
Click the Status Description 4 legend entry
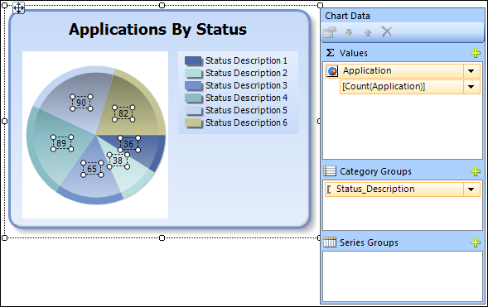tap(236, 98)
